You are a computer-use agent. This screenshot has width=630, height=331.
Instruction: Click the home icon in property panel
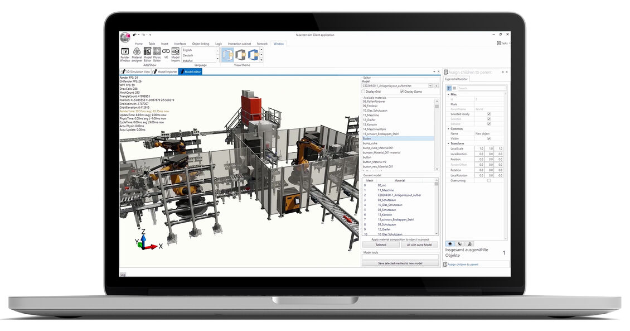(x=450, y=244)
